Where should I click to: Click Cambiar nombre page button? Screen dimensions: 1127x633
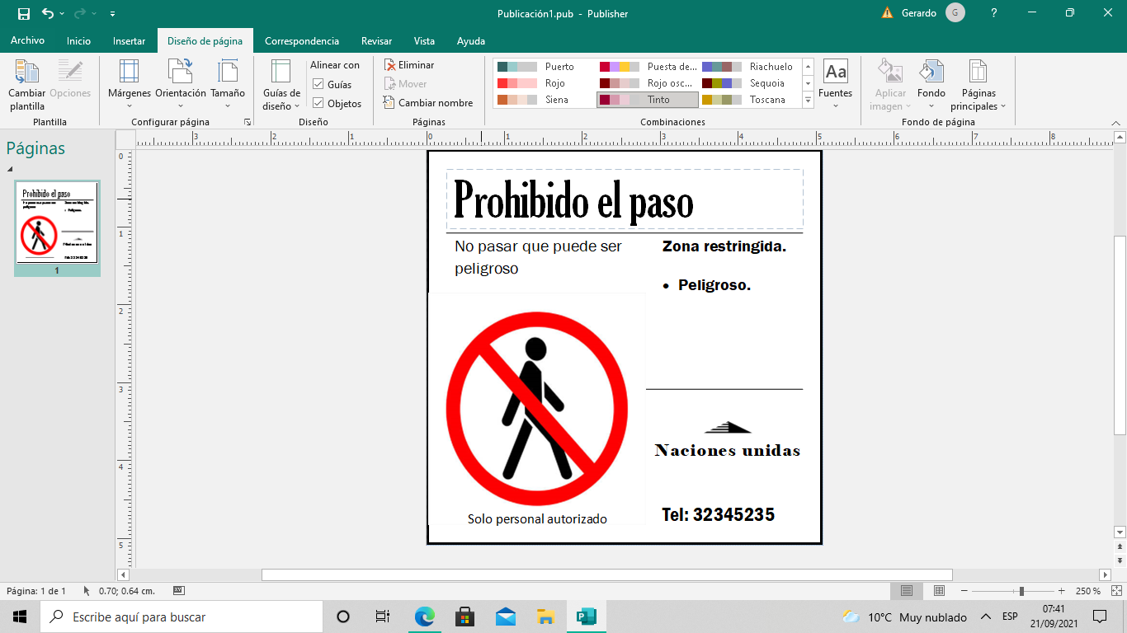pos(428,103)
